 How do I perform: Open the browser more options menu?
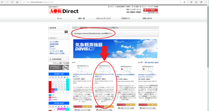point(206,2)
